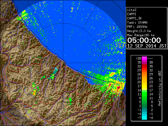Screen dimensions: 168x126
Task: Click the '-7' legend label
Action: click(139, 118)
